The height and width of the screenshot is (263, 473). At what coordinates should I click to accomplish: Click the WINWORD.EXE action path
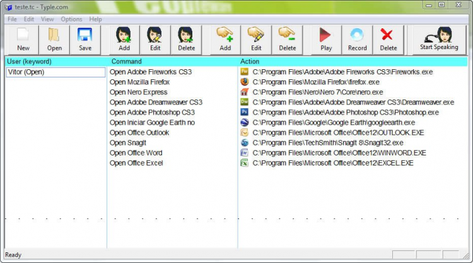339,153
